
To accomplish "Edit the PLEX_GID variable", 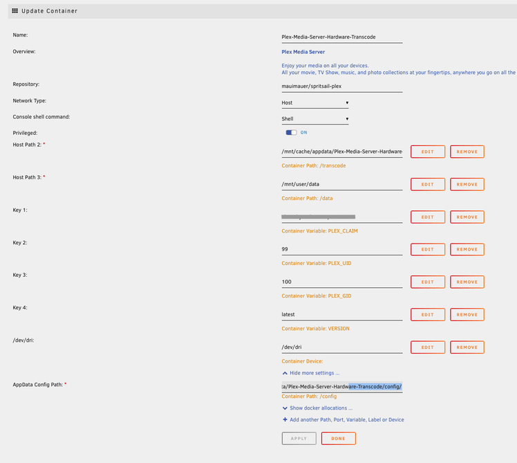I will coord(427,282).
